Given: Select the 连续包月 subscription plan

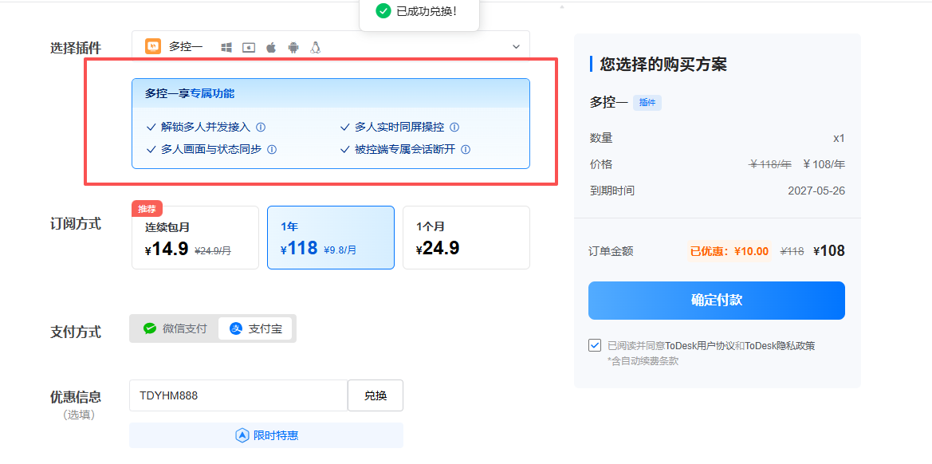Looking at the screenshot, I should coord(195,238).
